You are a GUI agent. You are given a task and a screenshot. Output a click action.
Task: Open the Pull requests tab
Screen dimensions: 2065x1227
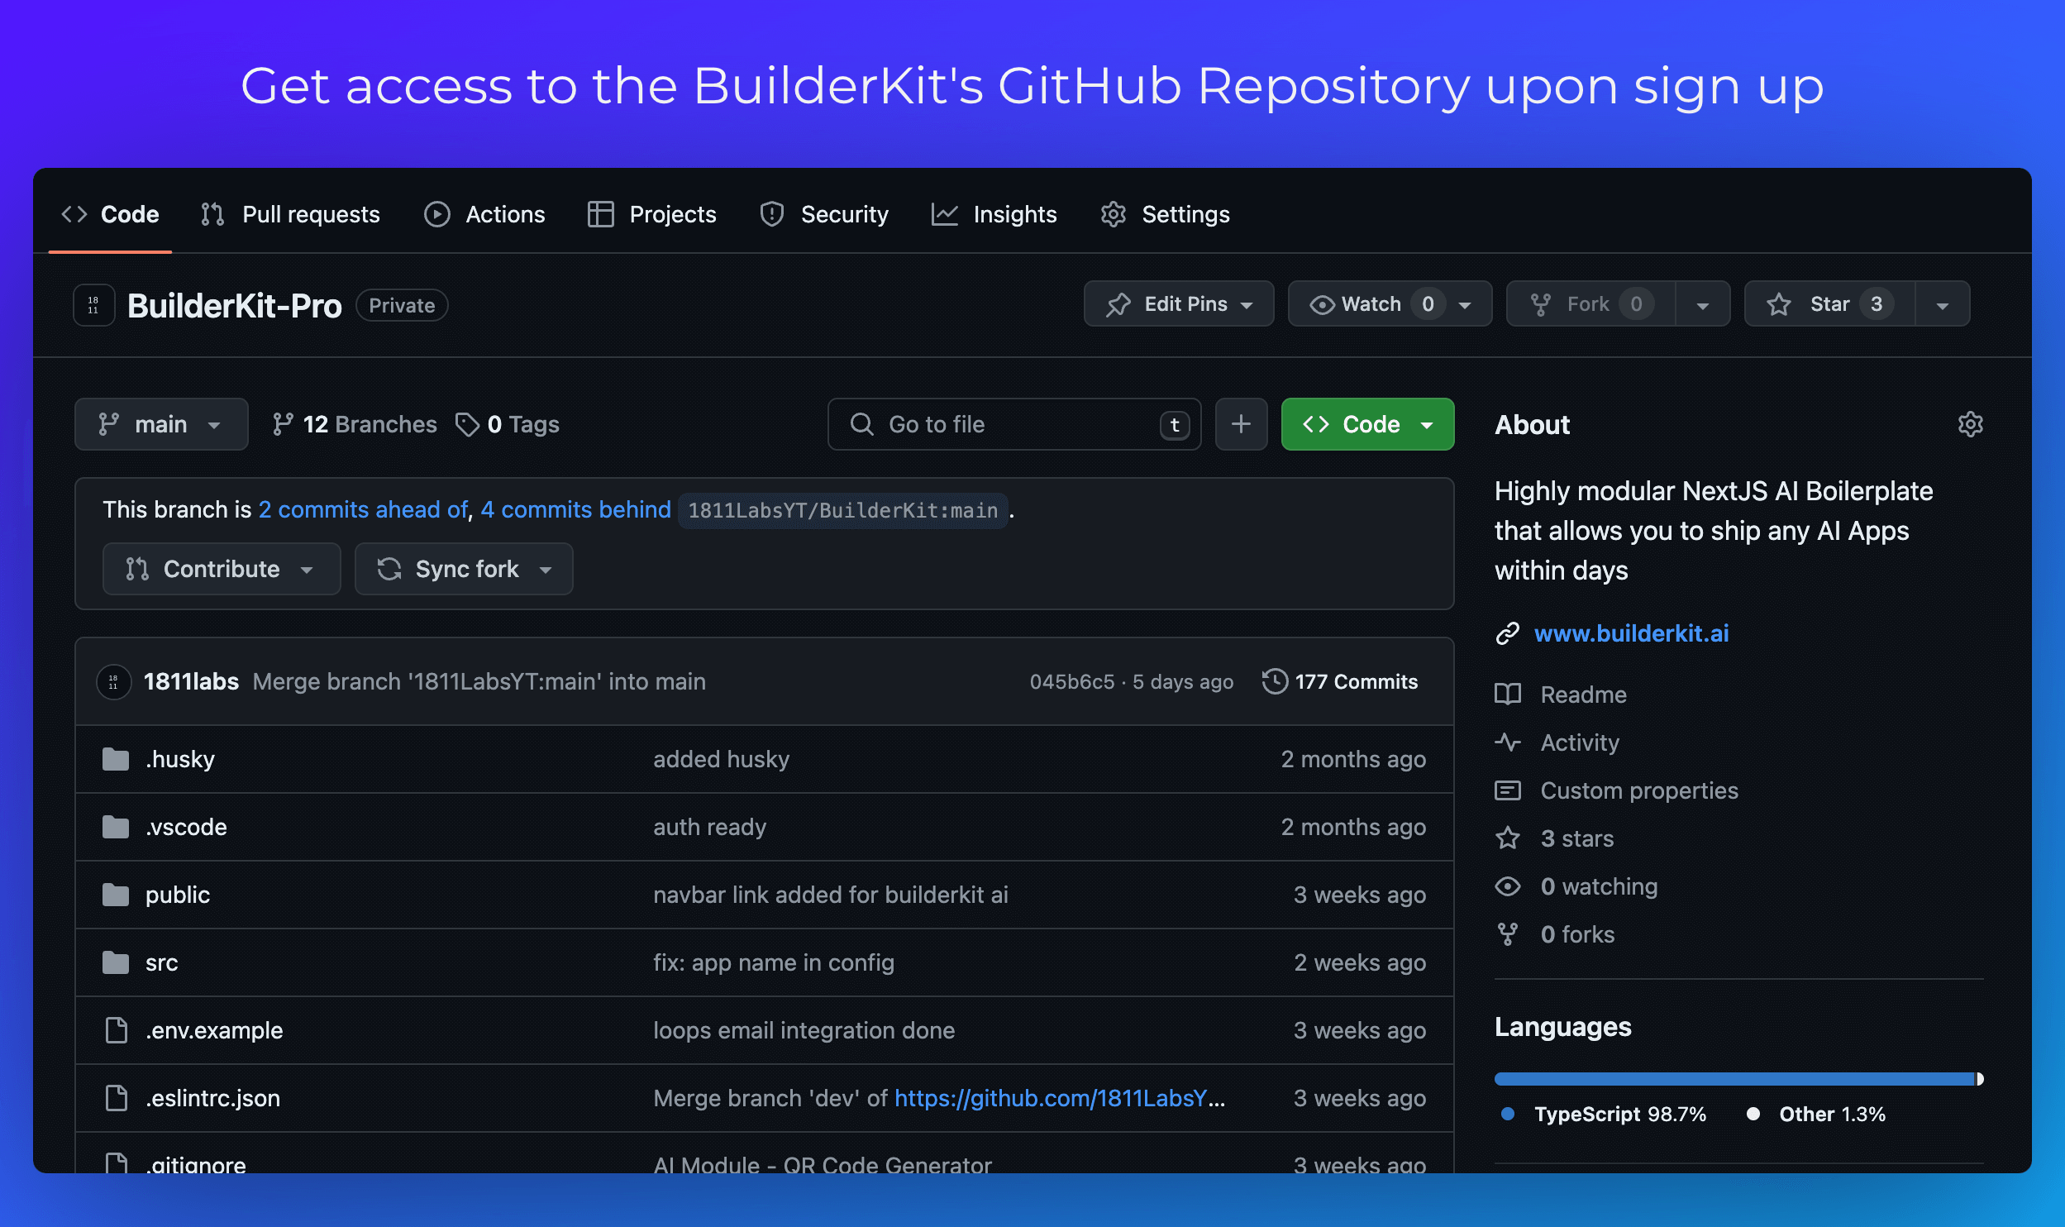click(x=290, y=214)
